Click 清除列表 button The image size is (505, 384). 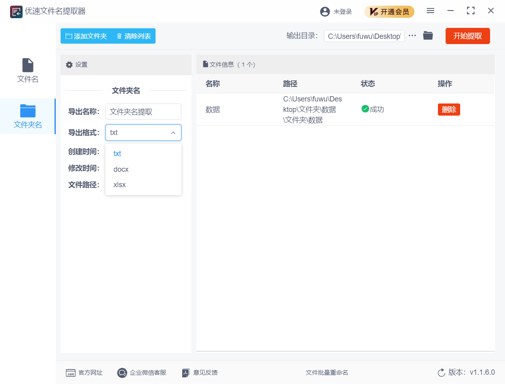point(134,36)
